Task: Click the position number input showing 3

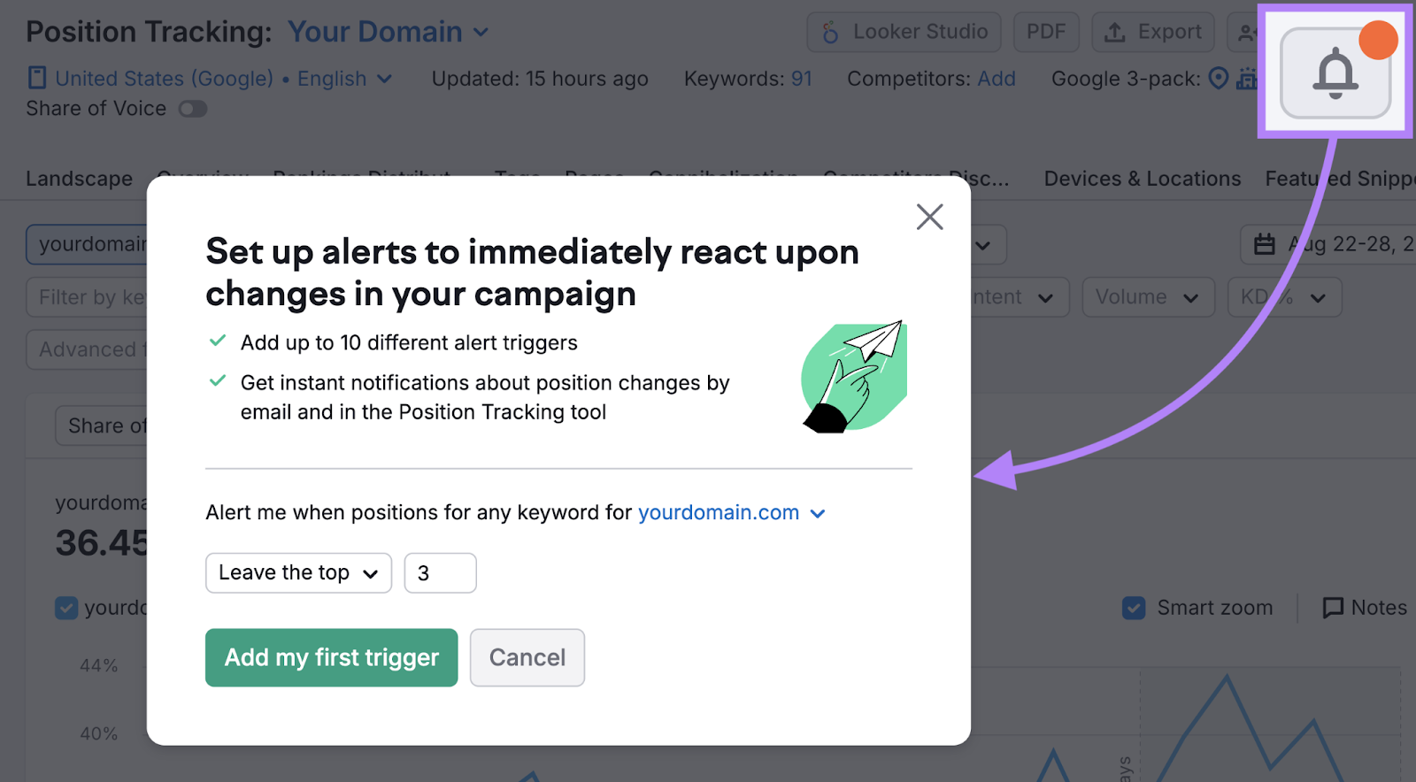Action: pyautogui.click(x=440, y=573)
